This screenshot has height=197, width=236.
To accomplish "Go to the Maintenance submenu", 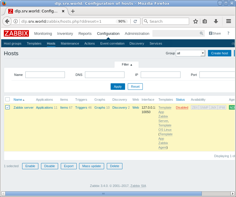I will [70, 43].
